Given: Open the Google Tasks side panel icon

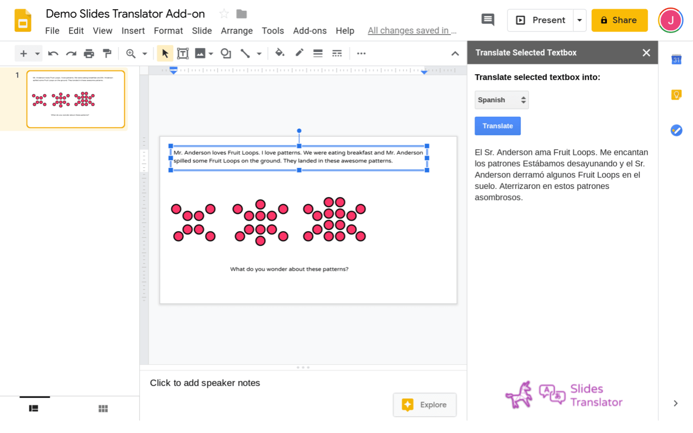Looking at the screenshot, I should [x=676, y=130].
